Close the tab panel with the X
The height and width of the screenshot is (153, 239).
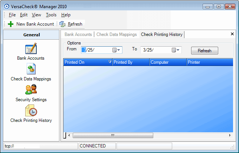tap(232, 34)
